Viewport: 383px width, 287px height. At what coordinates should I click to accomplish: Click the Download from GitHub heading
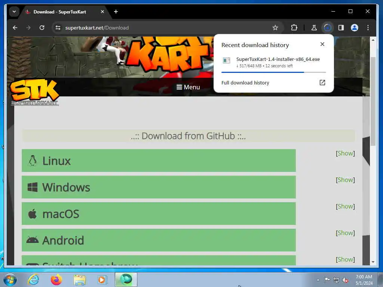(188, 136)
